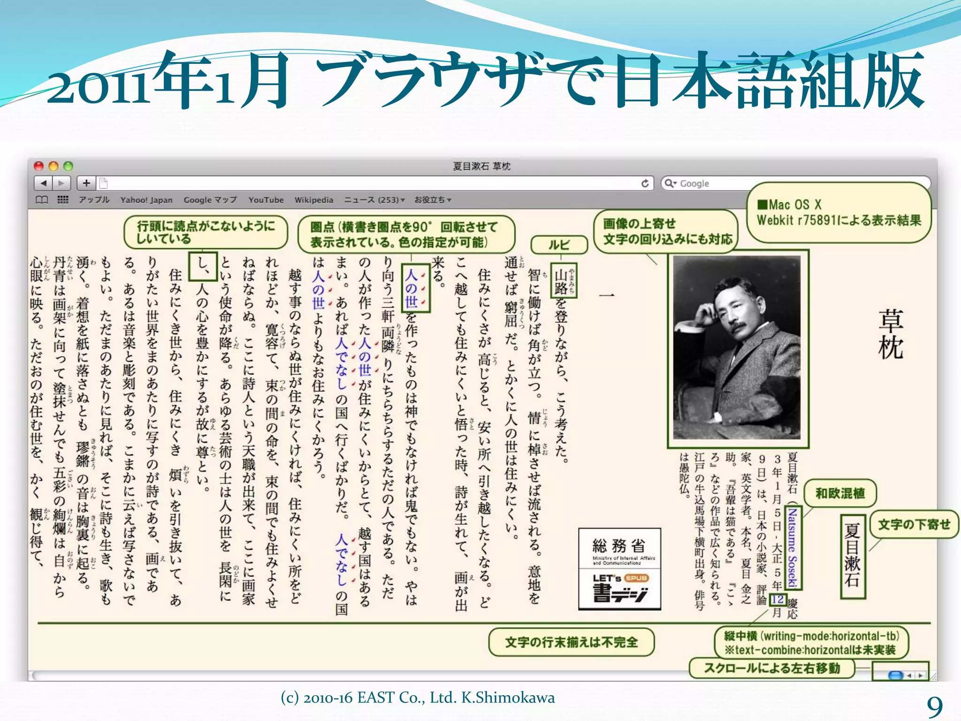Click the vertical Natsume Soseki link text
Screen dimensions: 961x721
[x=793, y=547]
